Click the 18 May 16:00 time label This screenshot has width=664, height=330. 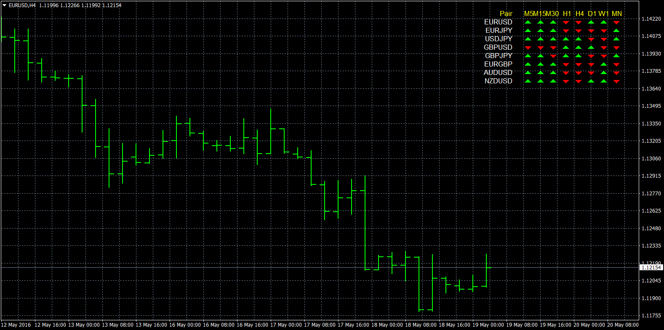tap(454, 325)
